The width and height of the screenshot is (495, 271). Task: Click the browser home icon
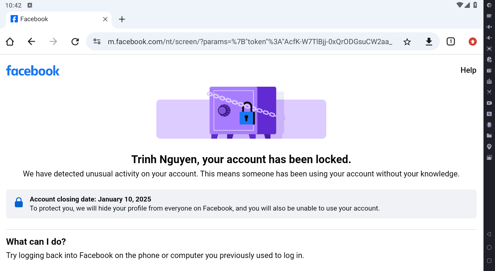(x=10, y=42)
